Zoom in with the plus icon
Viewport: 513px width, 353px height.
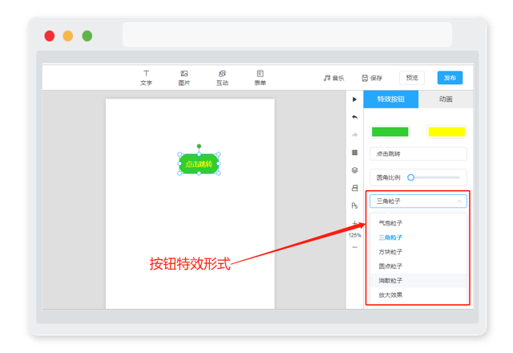(x=354, y=223)
